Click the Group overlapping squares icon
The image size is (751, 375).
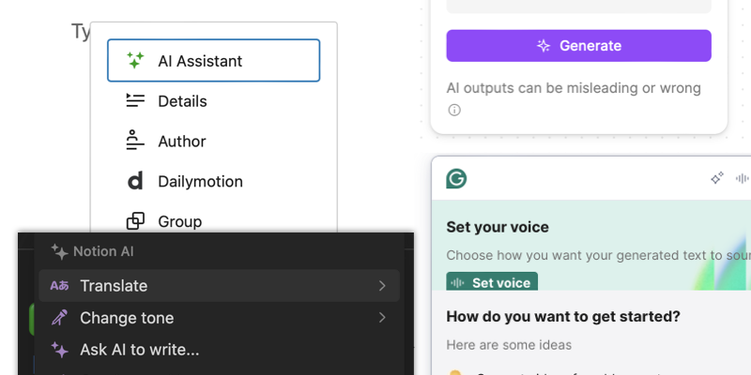tap(135, 221)
